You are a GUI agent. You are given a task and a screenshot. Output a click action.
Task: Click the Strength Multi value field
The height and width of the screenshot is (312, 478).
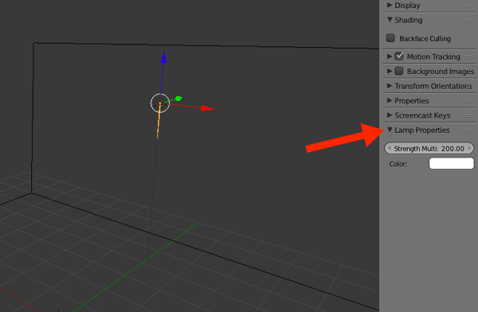[429, 148]
